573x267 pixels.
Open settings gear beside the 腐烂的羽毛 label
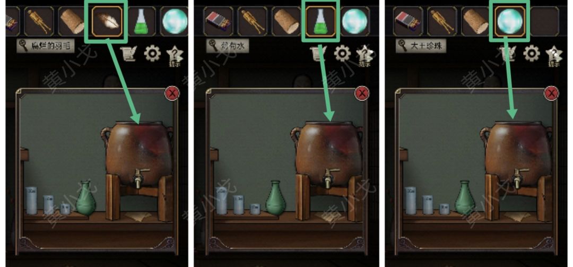(152, 54)
